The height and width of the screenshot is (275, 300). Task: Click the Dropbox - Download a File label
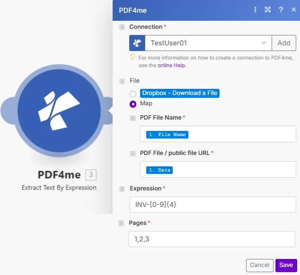click(x=180, y=93)
